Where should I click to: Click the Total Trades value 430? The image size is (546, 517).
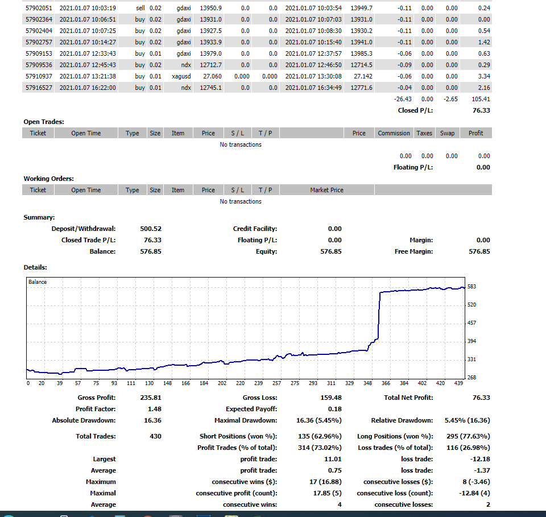click(x=154, y=436)
